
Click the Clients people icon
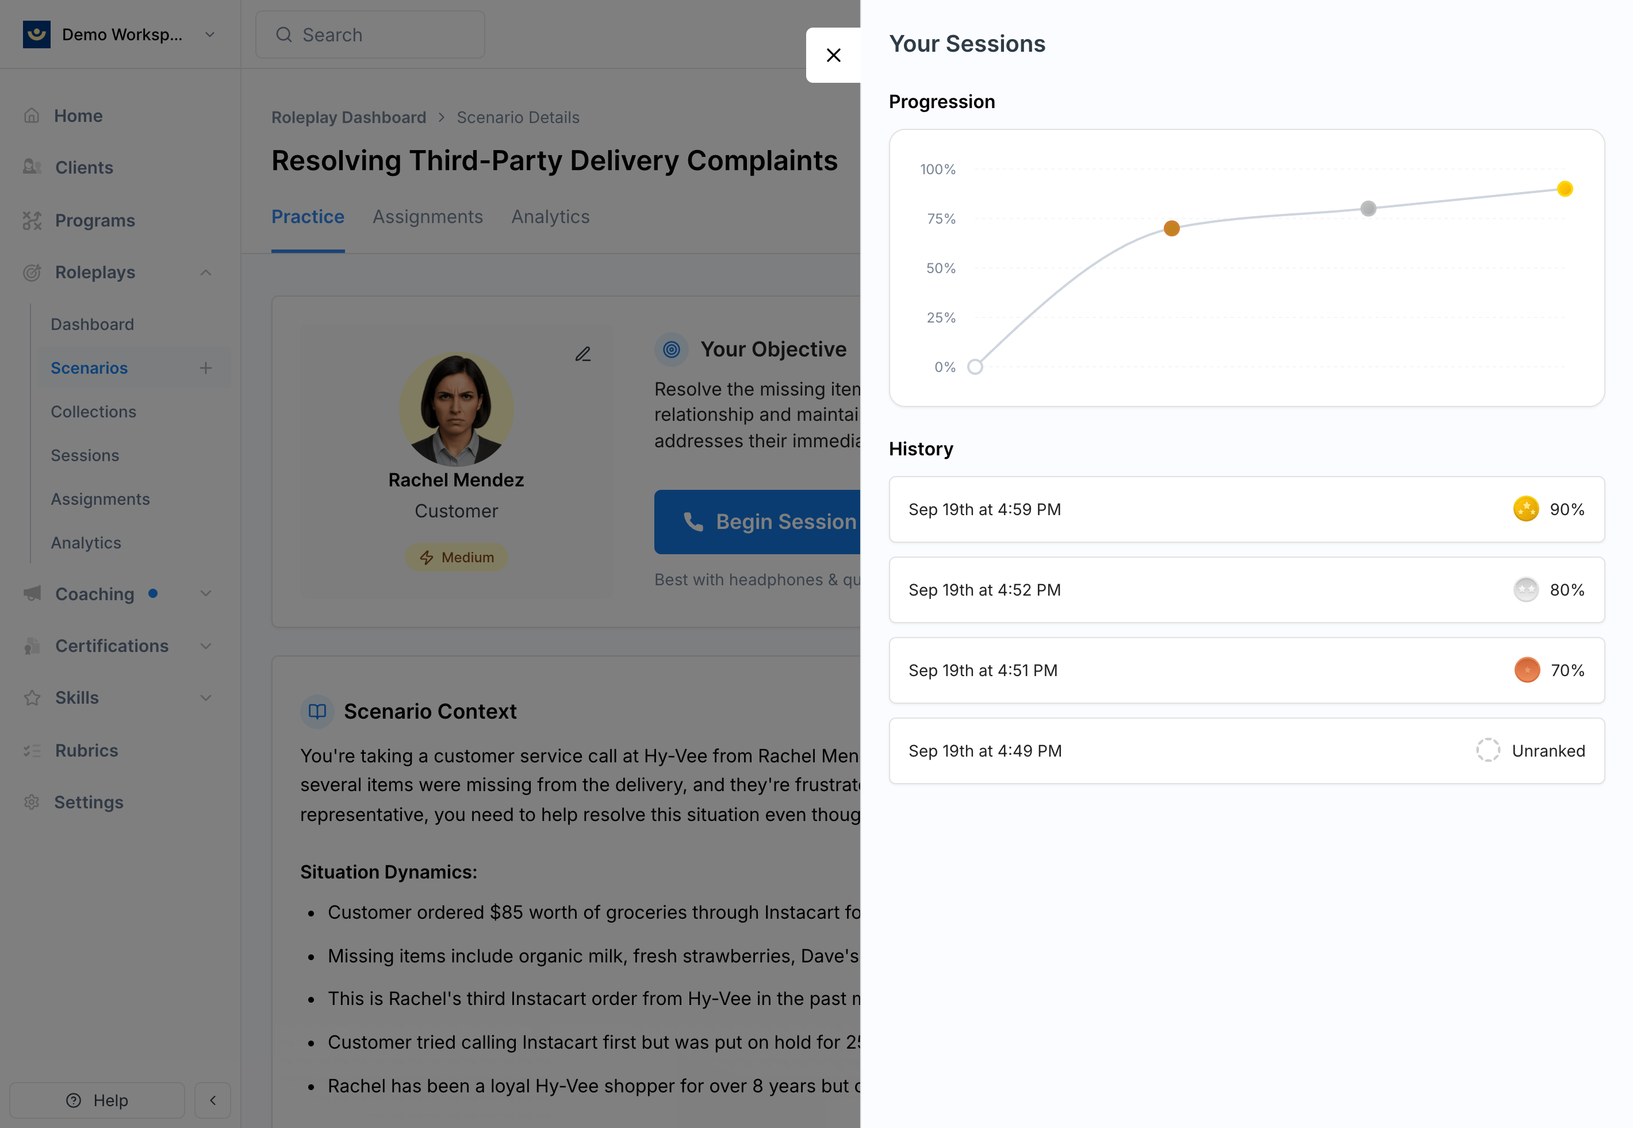32,167
